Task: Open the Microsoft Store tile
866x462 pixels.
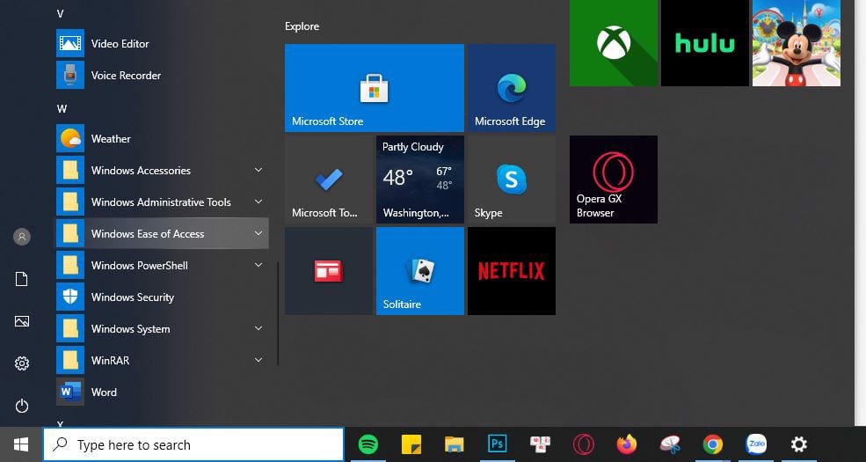Action: click(374, 88)
